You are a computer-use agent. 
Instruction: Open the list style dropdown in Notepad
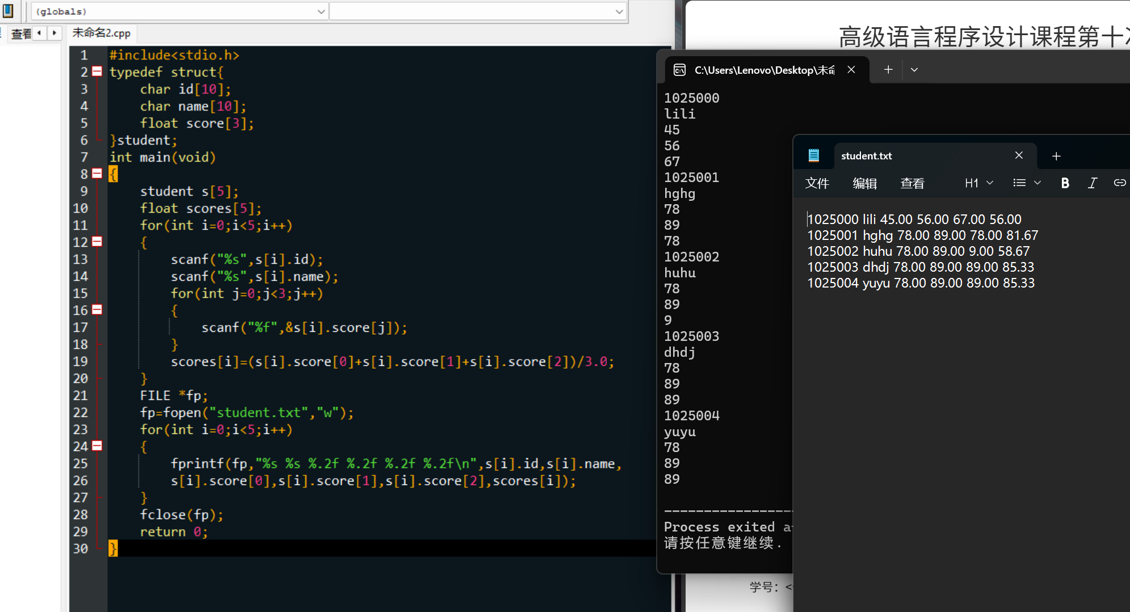pyautogui.click(x=1027, y=183)
